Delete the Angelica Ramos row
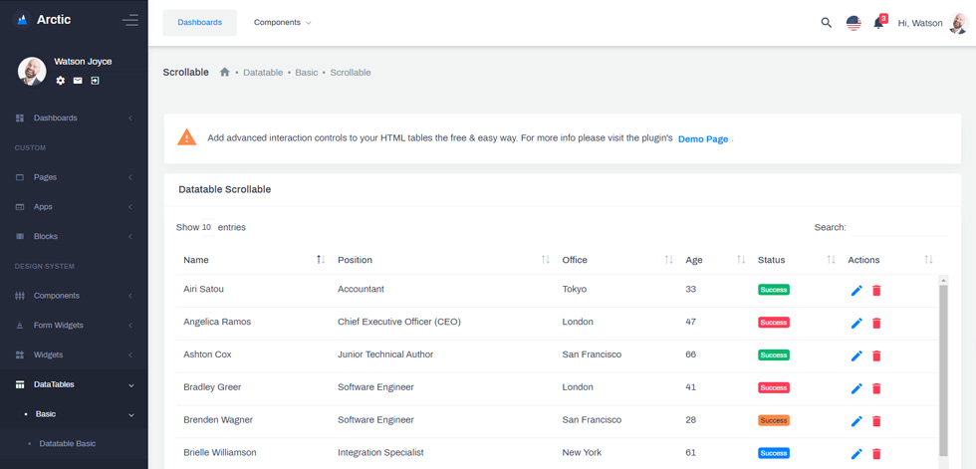The width and height of the screenshot is (976, 469). [x=876, y=323]
